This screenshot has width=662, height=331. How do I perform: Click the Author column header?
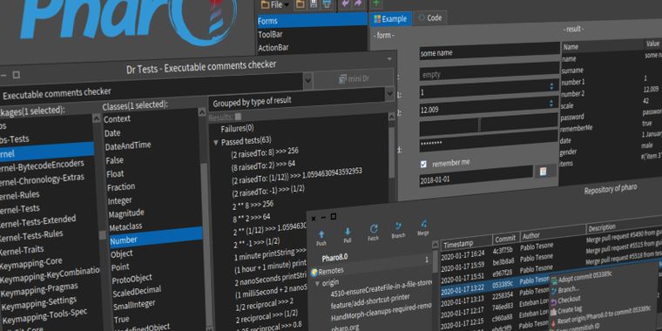point(552,233)
